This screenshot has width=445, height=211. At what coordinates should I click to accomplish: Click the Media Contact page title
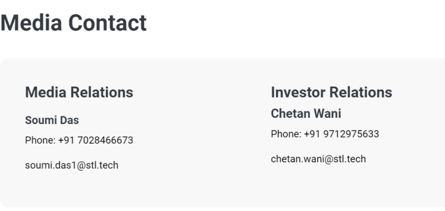coord(74,23)
